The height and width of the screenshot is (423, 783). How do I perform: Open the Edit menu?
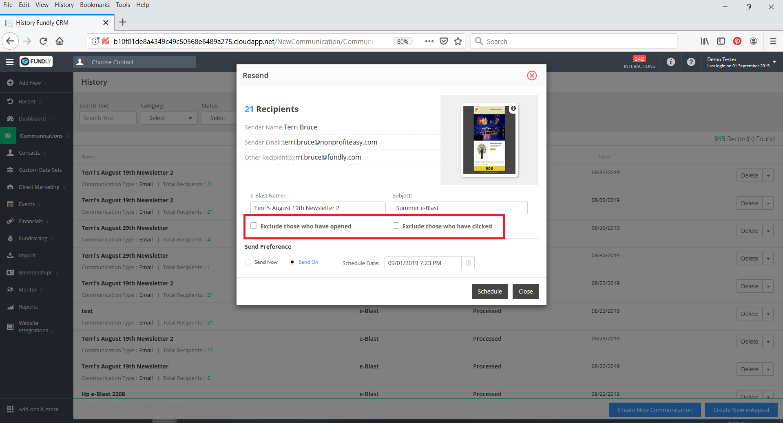point(24,5)
